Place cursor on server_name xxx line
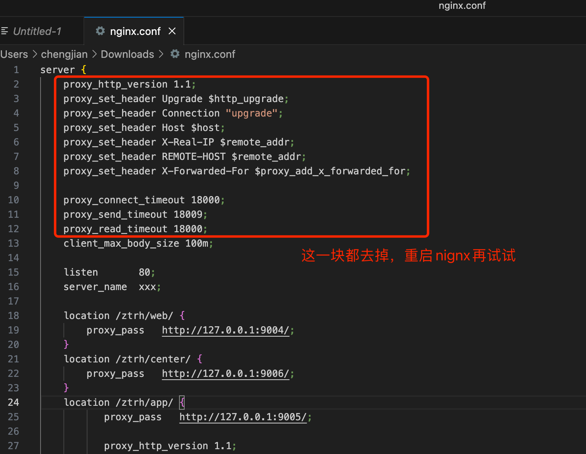This screenshot has width=586, height=454. click(x=112, y=287)
